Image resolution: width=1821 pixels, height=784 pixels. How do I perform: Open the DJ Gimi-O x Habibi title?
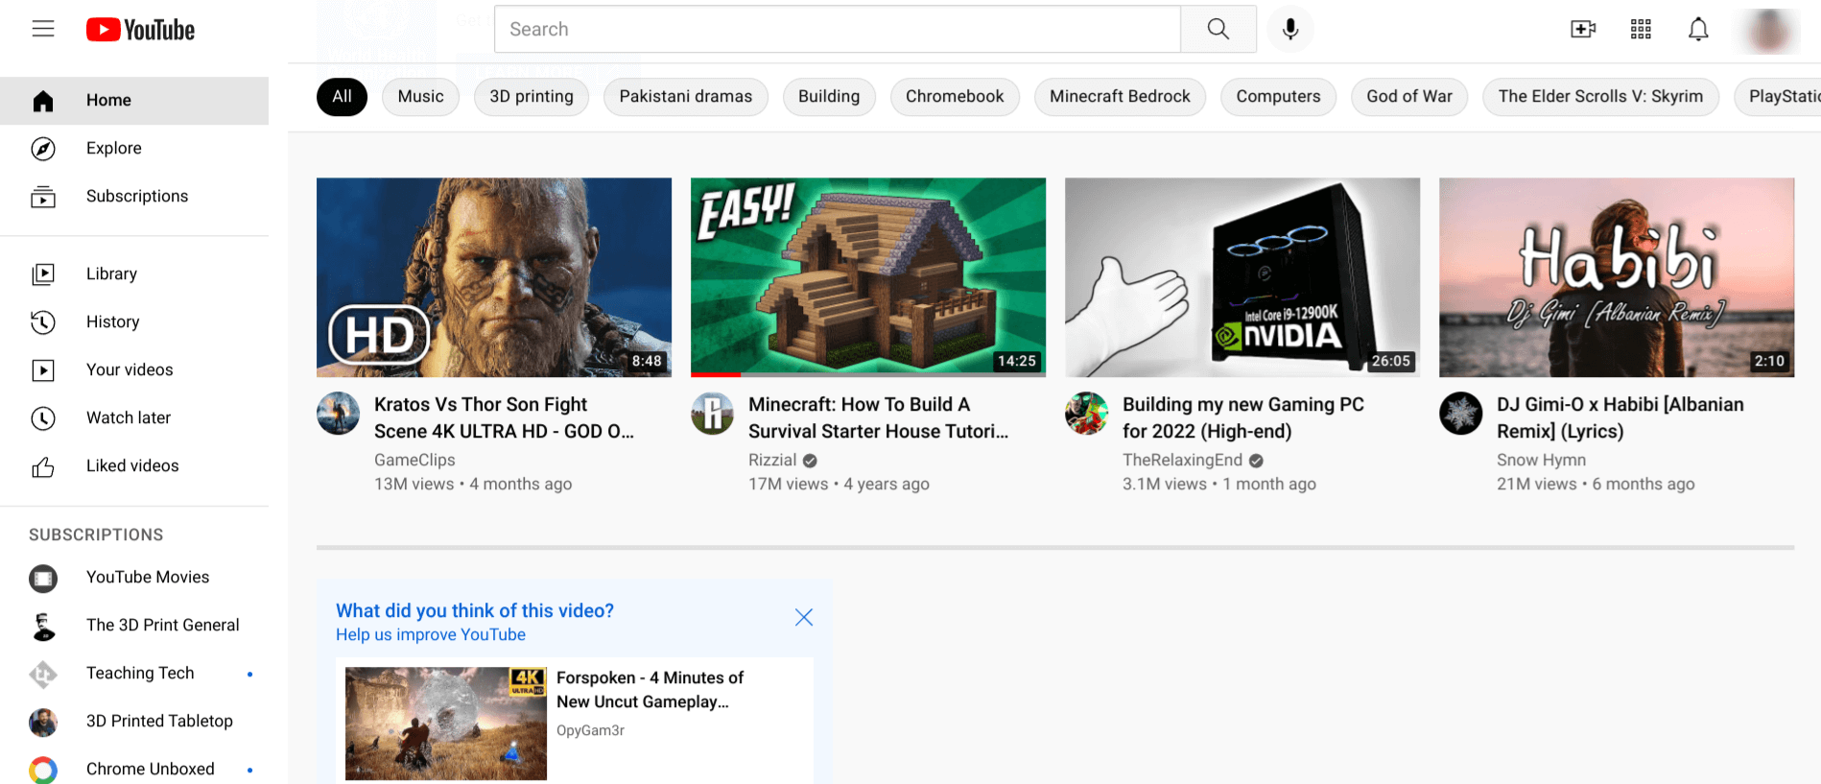pyautogui.click(x=1620, y=418)
